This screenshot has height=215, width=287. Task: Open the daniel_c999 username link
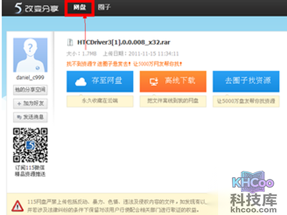(30, 77)
